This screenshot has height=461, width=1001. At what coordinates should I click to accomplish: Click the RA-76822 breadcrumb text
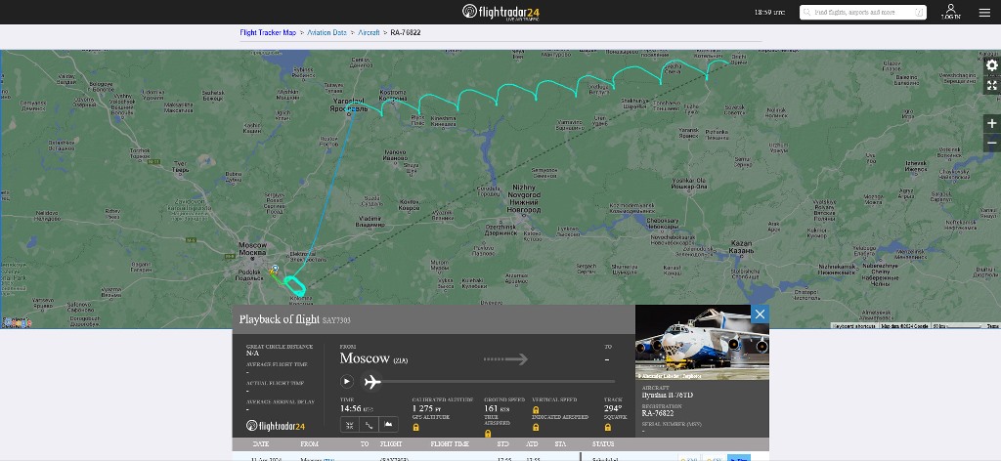(406, 32)
